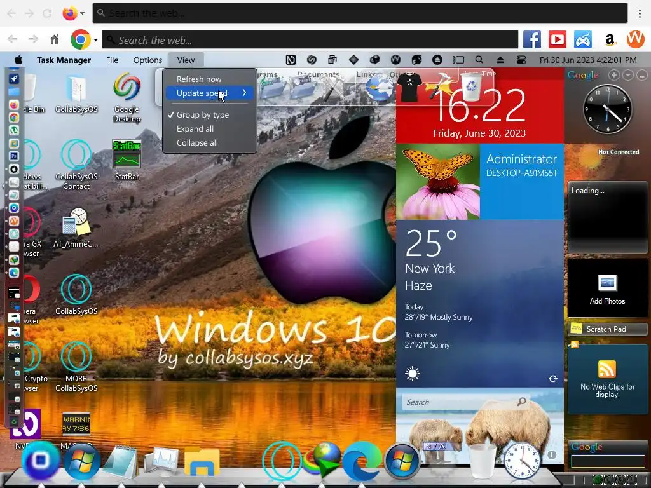This screenshot has width=651, height=488.
Task: Click black t-shirt icon in top dock
Action: [x=409, y=86]
